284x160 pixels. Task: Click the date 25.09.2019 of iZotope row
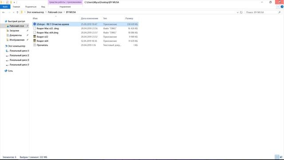pos(89,24)
